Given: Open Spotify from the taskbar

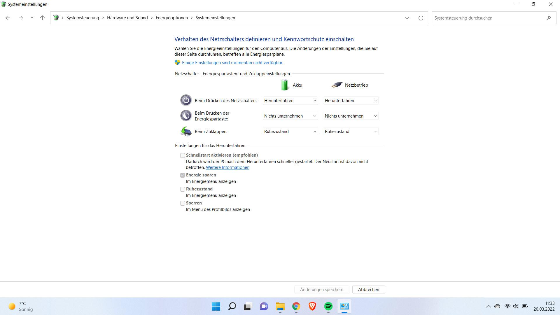Looking at the screenshot, I should [328, 306].
